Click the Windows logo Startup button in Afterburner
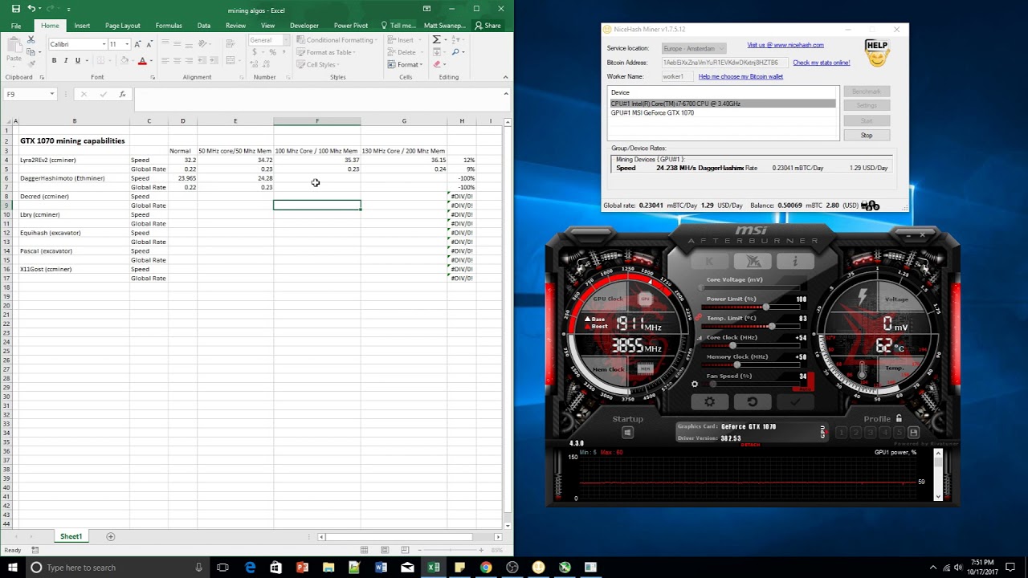 627,433
